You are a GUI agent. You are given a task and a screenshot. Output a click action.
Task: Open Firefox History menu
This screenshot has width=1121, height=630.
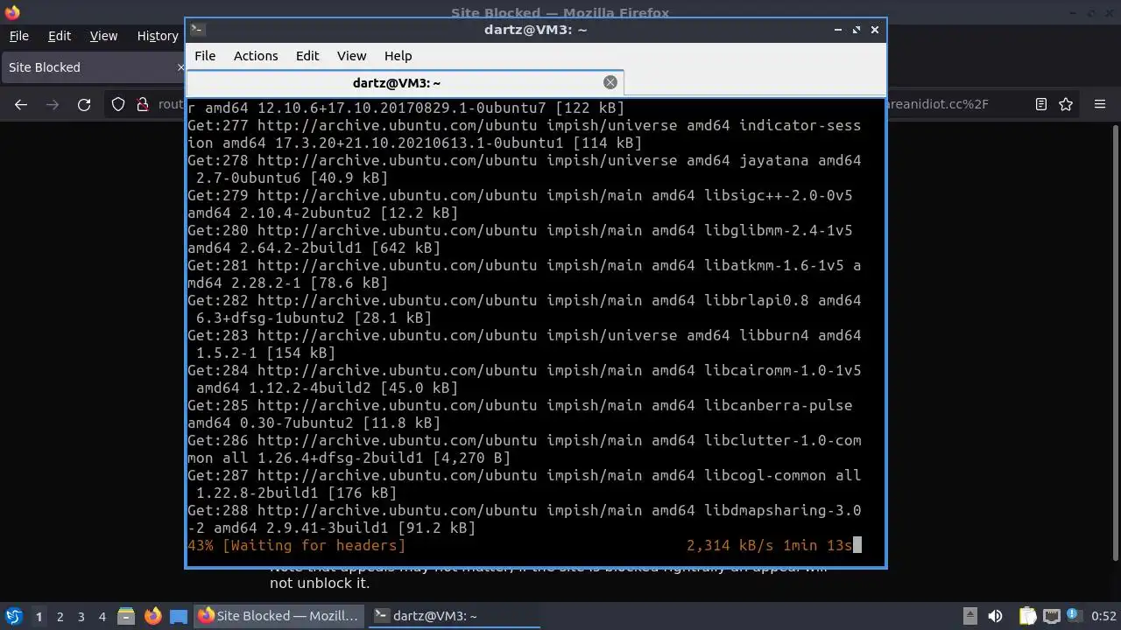point(158,36)
